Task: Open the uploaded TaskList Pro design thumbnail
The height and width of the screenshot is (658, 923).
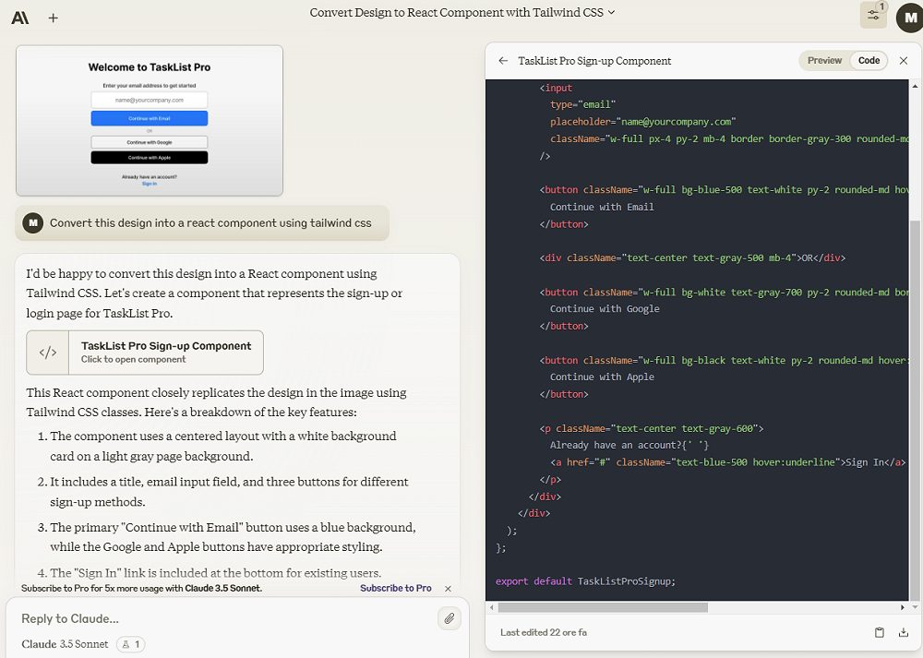Action: [150, 121]
